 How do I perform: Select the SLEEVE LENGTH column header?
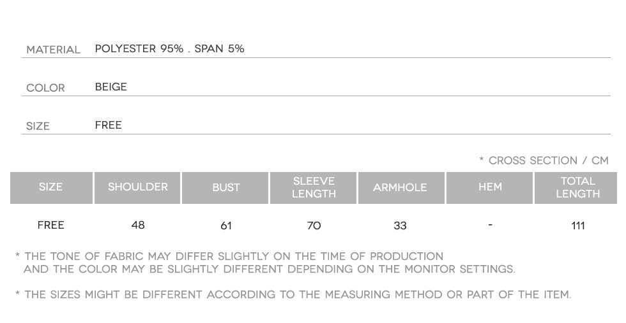(x=314, y=187)
